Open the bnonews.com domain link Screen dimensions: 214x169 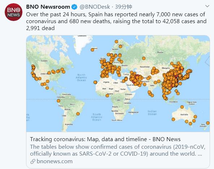coord(55,161)
